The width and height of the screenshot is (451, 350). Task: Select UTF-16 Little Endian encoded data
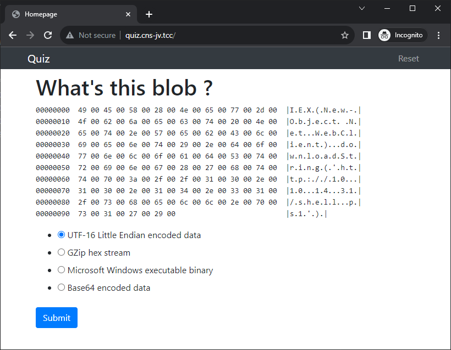(x=61, y=235)
